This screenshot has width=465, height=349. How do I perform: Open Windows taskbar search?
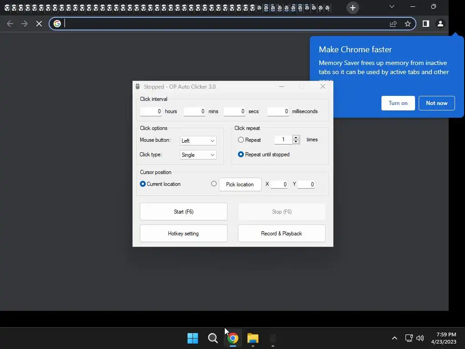point(213,338)
